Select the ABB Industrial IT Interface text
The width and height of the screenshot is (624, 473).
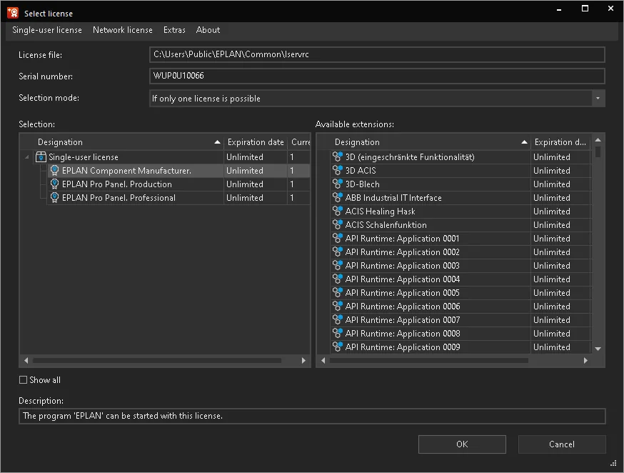[x=393, y=198]
